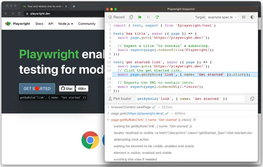This screenshot has width=263, height=167.
Task: Open the Target example.spec.ts dropdown
Action: 222,17
